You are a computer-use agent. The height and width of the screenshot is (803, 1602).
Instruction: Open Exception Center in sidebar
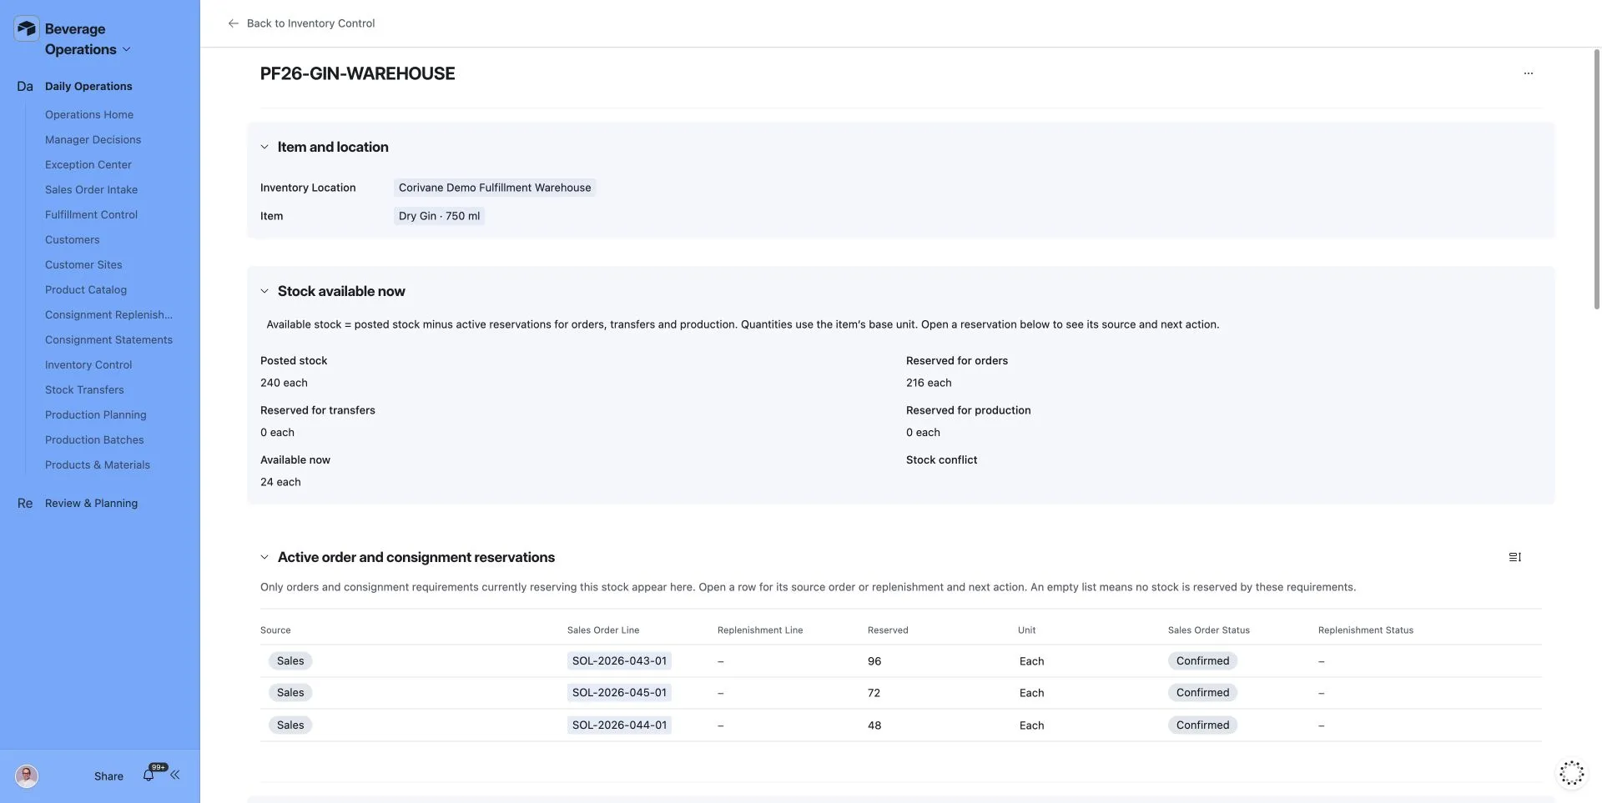[88, 164]
